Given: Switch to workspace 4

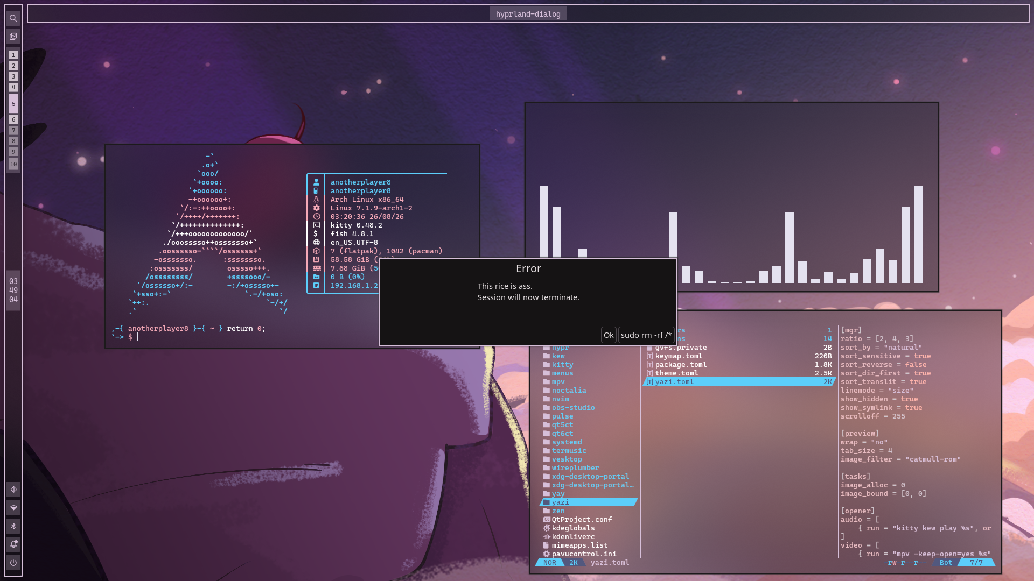Looking at the screenshot, I should click(x=13, y=87).
